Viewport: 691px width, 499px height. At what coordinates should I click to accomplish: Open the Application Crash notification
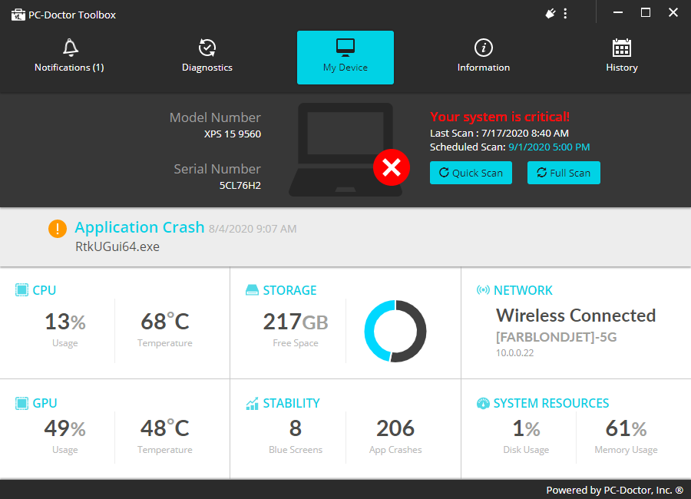click(140, 228)
